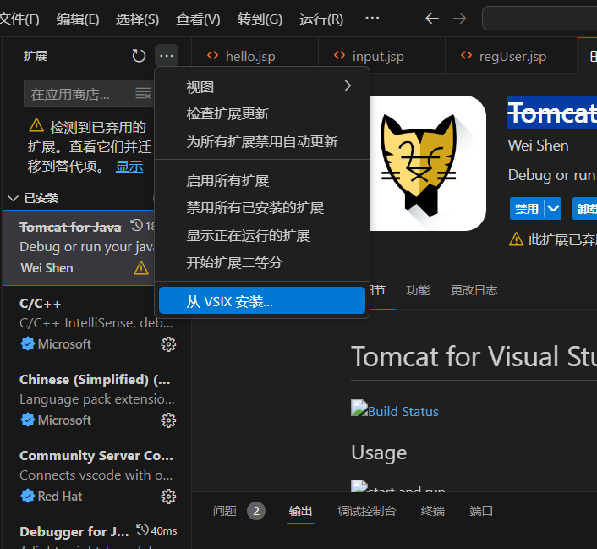Click the Microsoft verified badge under C/C++
Image resolution: width=597 pixels, height=549 pixels.
[x=27, y=344]
